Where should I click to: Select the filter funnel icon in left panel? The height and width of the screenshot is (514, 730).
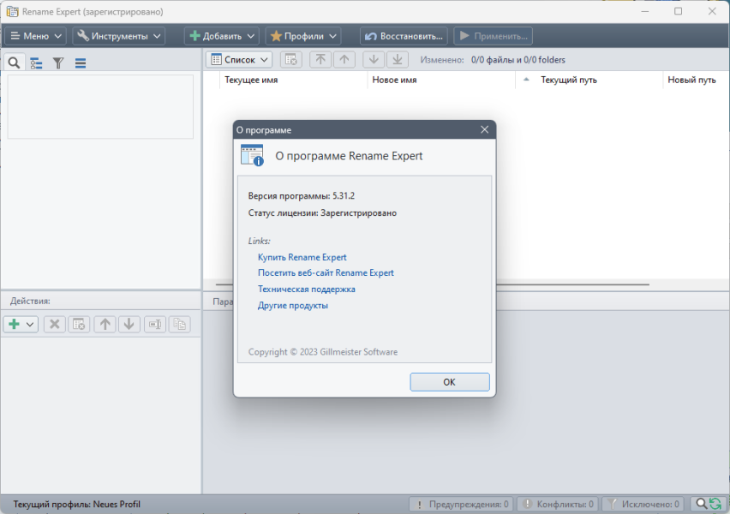[x=58, y=63]
